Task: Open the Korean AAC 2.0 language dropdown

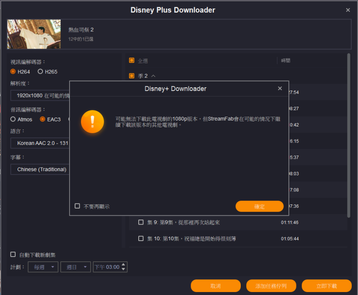Action: pyautogui.click(x=40, y=143)
